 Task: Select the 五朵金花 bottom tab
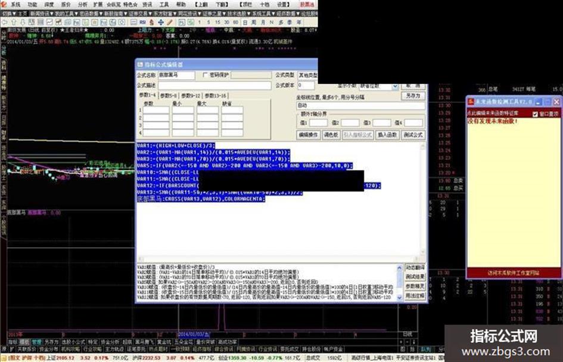184,342
